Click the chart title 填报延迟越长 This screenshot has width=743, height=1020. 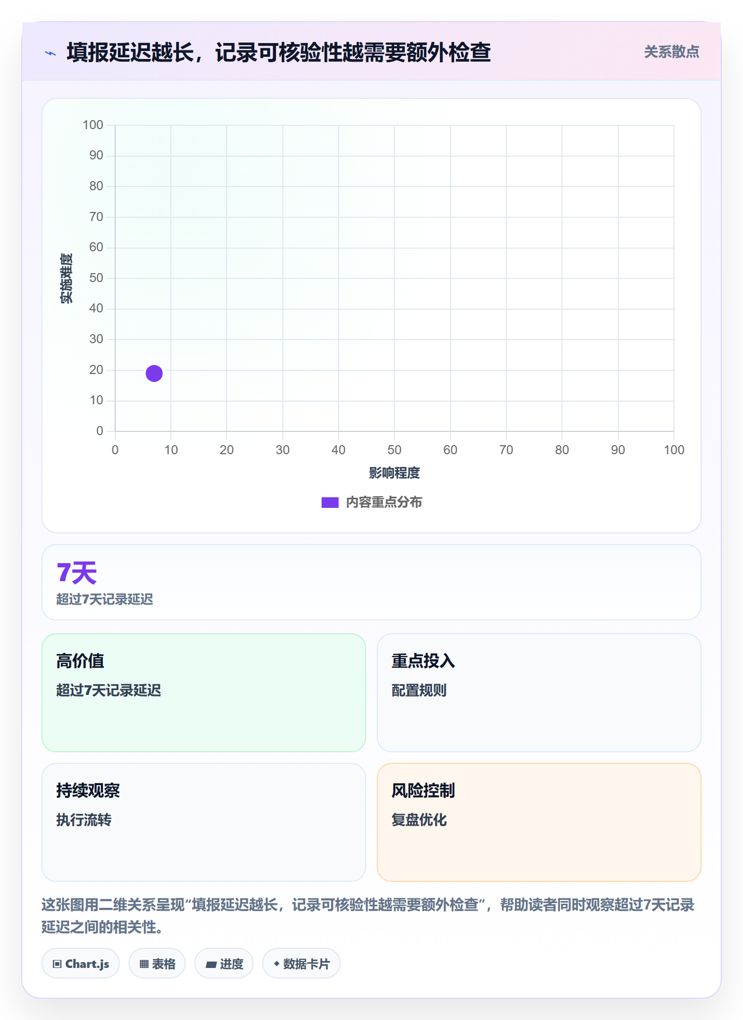(x=279, y=53)
